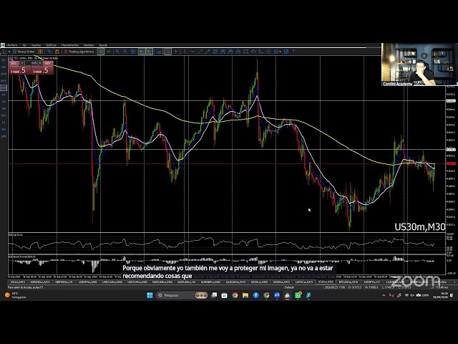Click the Contini Academy webcam thumbnail
The height and width of the screenshot is (344, 458).
[419, 64]
